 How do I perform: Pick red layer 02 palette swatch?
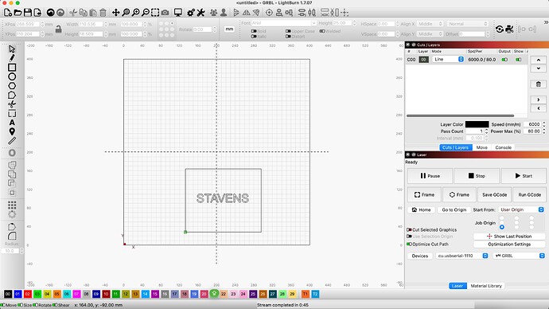point(27,294)
